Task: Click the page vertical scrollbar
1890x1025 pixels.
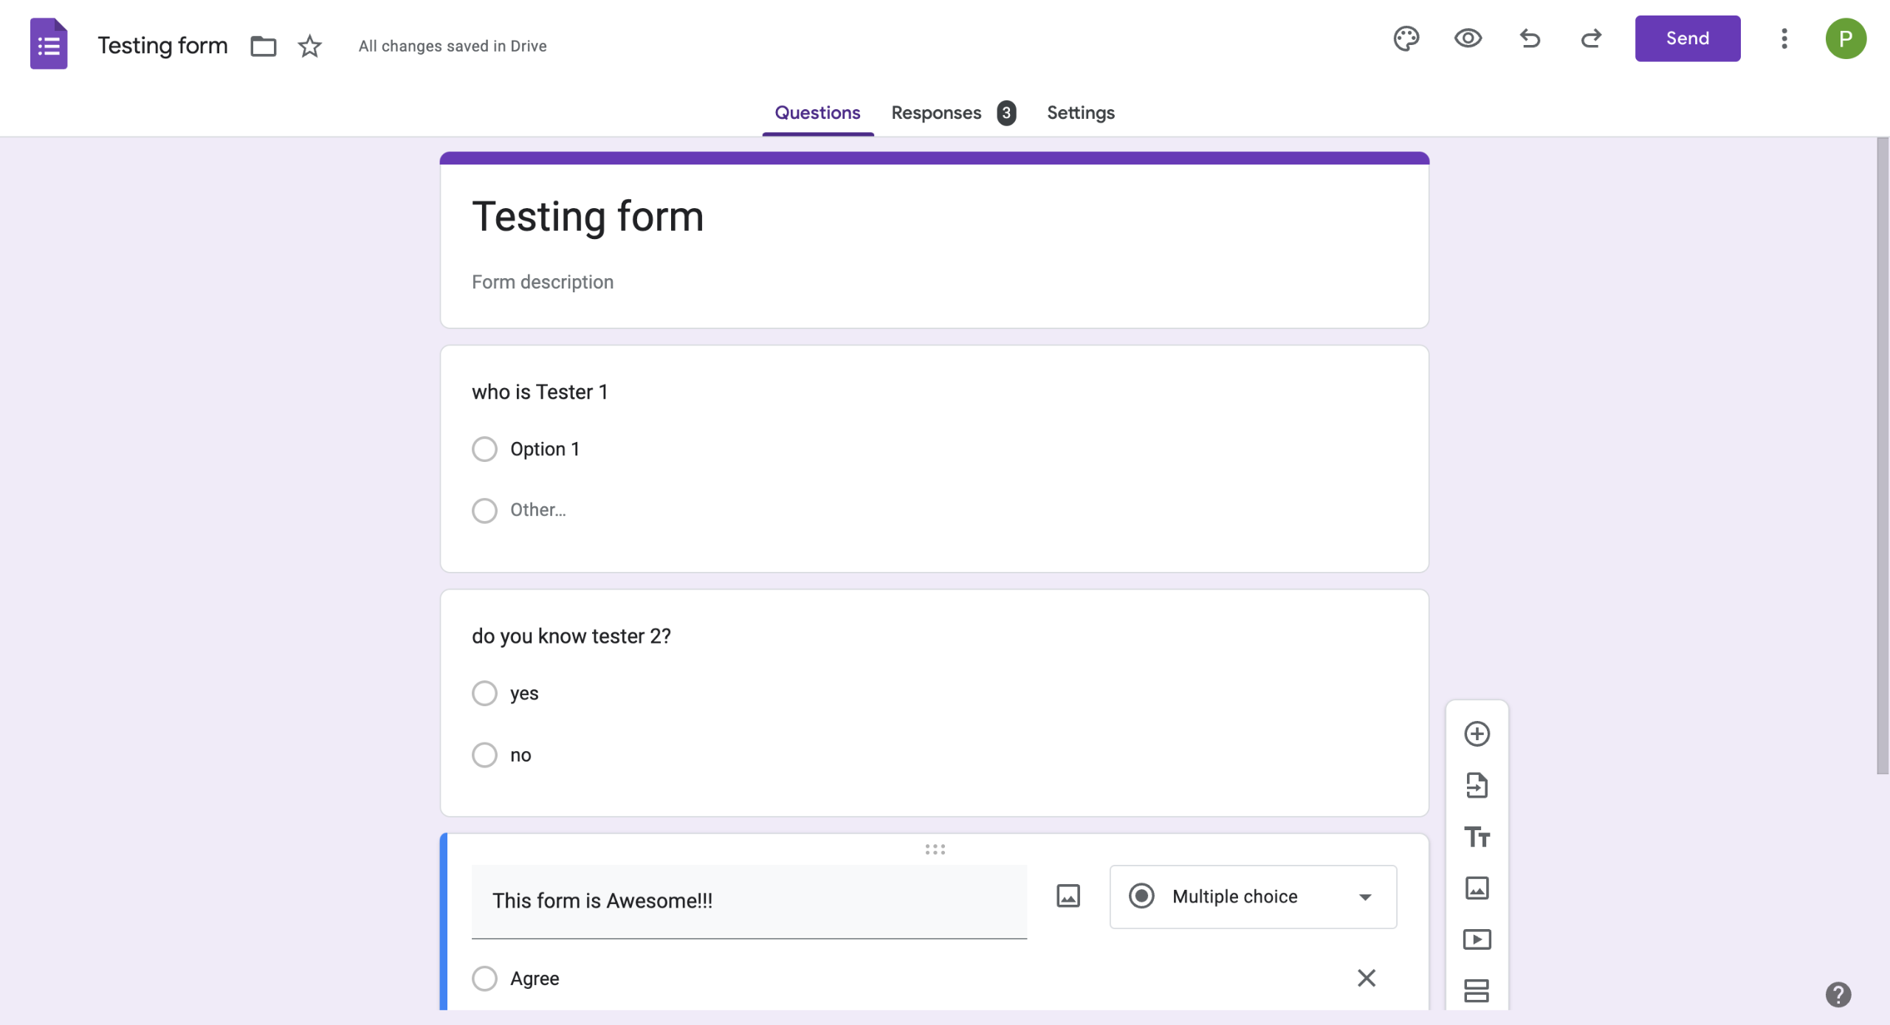Action: 1882,455
